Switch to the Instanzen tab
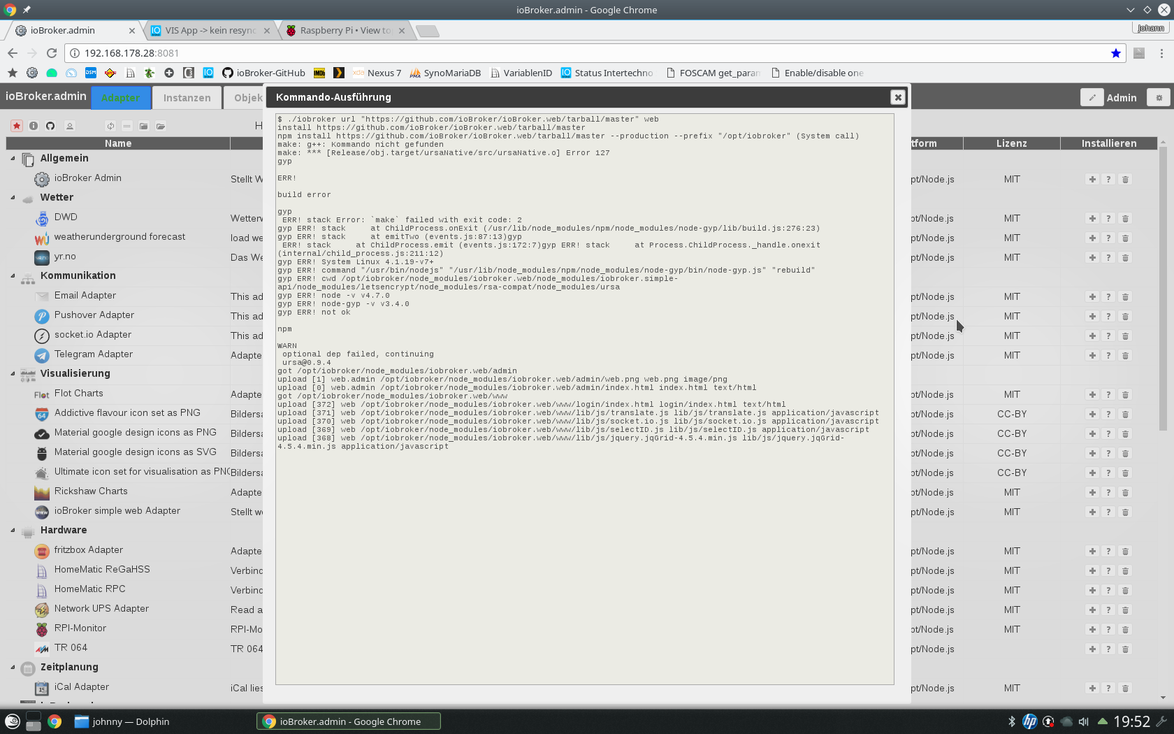Image resolution: width=1174 pixels, height=734 pixels. 187,98
